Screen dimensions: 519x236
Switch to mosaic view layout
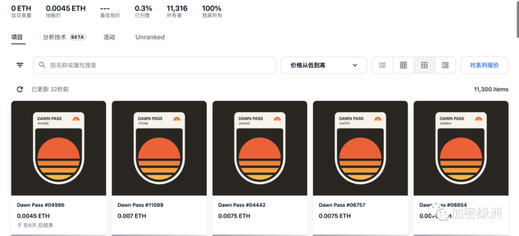445,65
